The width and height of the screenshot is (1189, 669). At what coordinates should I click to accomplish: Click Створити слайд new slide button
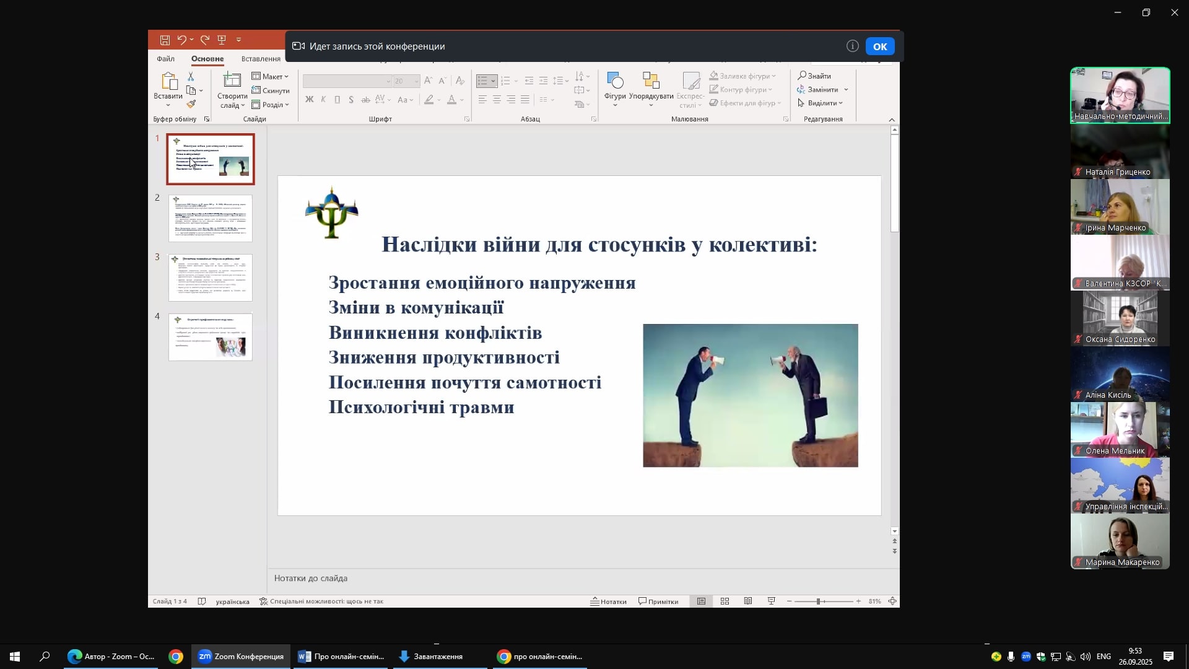tap(232, 90)
